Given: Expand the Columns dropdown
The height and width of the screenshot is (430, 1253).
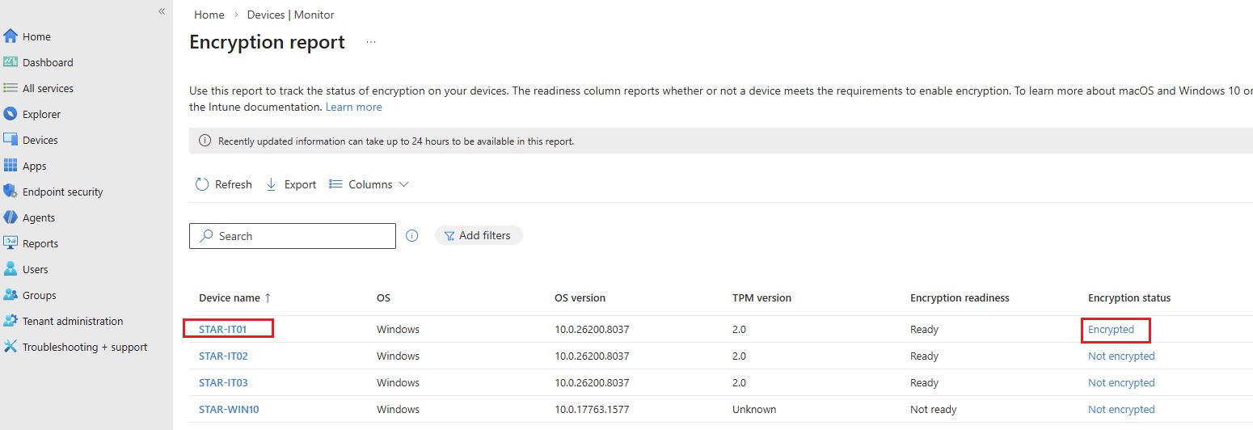Looking at the screenshot, I should [x=369, y=184].
